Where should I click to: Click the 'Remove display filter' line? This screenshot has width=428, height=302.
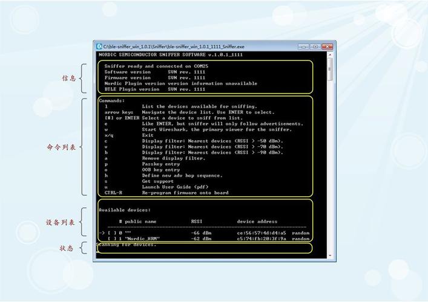(154, 158)
